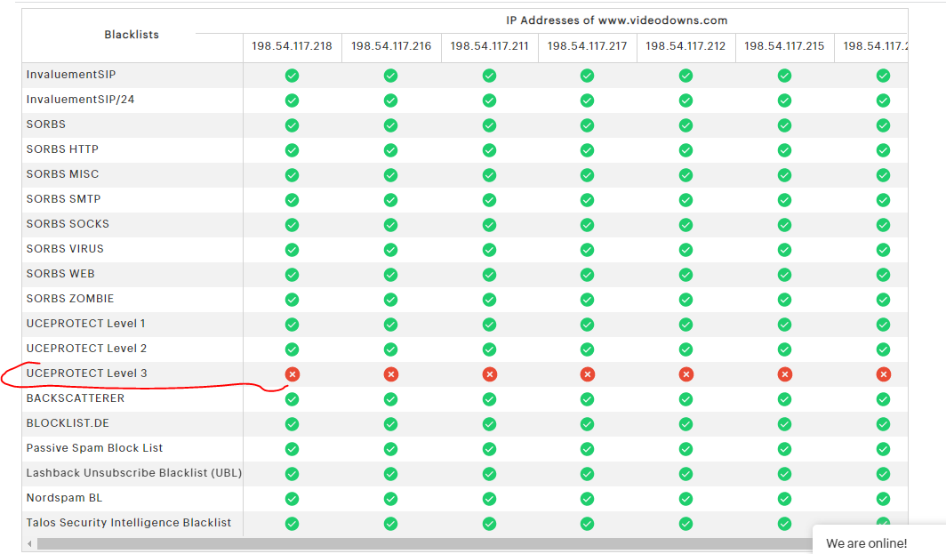Click green check for Lashback UBL under 198.54.117.212
Image resolution: width=946 pixels, height=554 pixels.
[686, 474]
